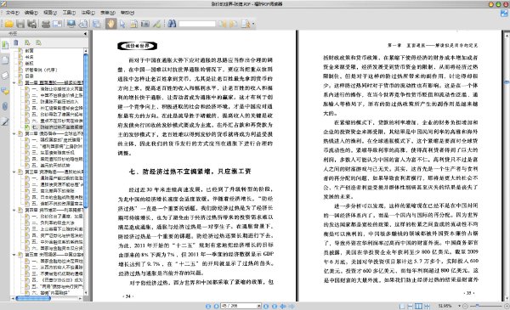Screen dimensions: 510x310
Task: Go to first page button
Action: coord(208,306)
